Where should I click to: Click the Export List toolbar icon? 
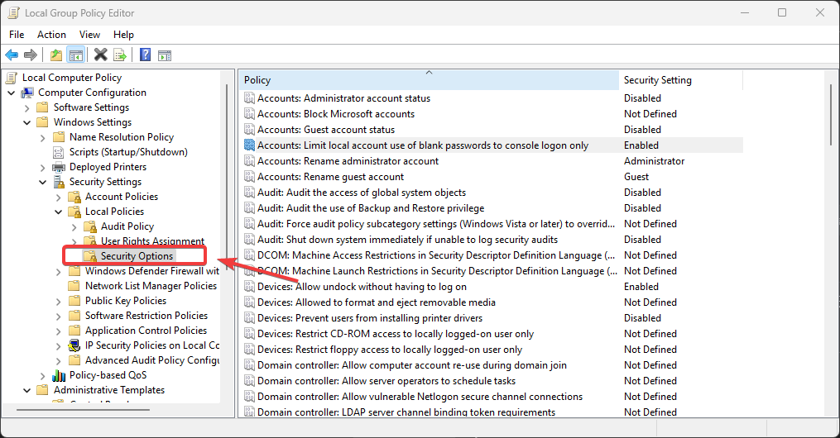120,55
